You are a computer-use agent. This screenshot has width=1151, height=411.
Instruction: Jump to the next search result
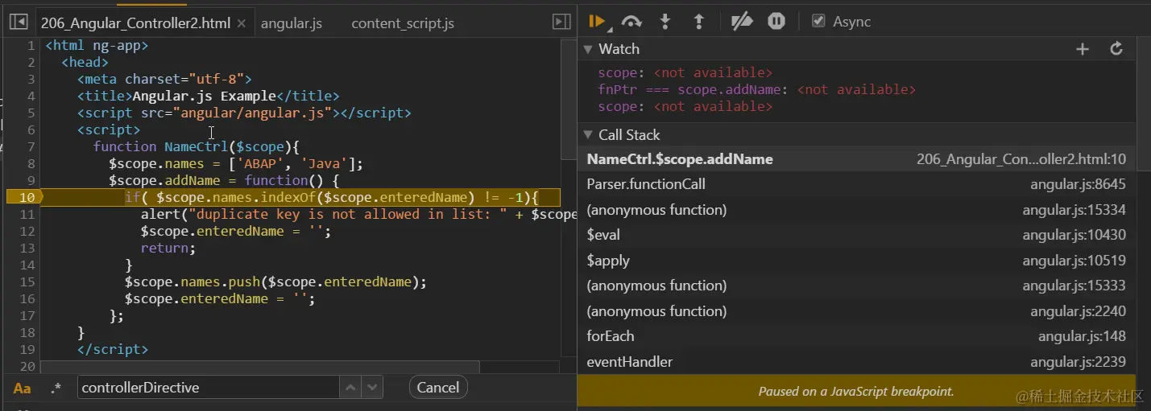pyautogui.click(x=371, y=388)
